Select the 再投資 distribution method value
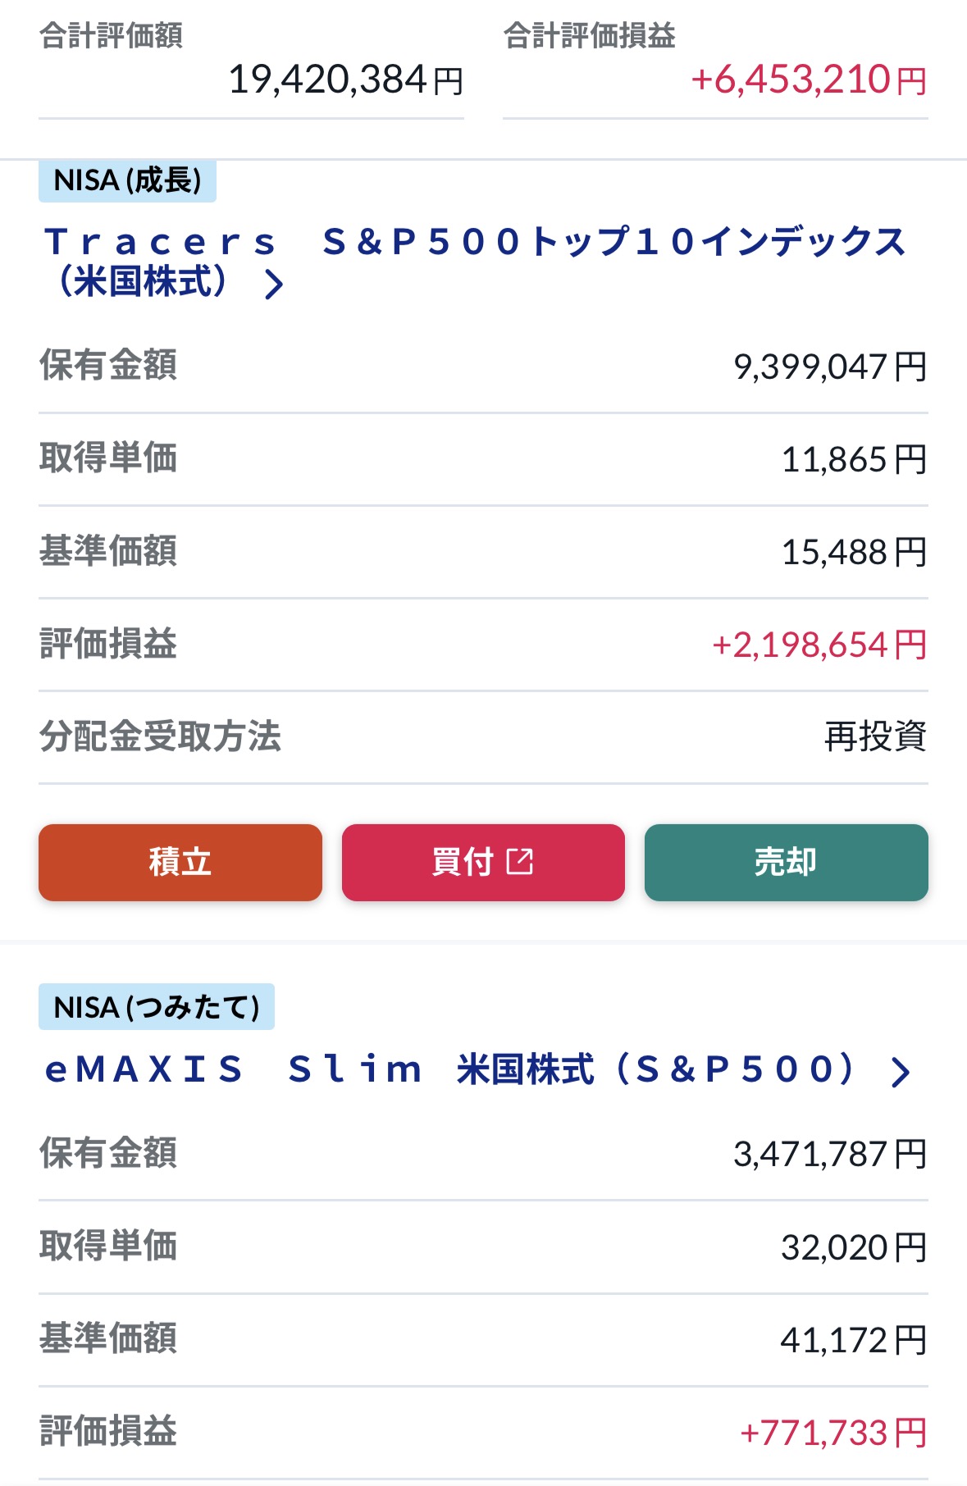 tap(874, 736)
